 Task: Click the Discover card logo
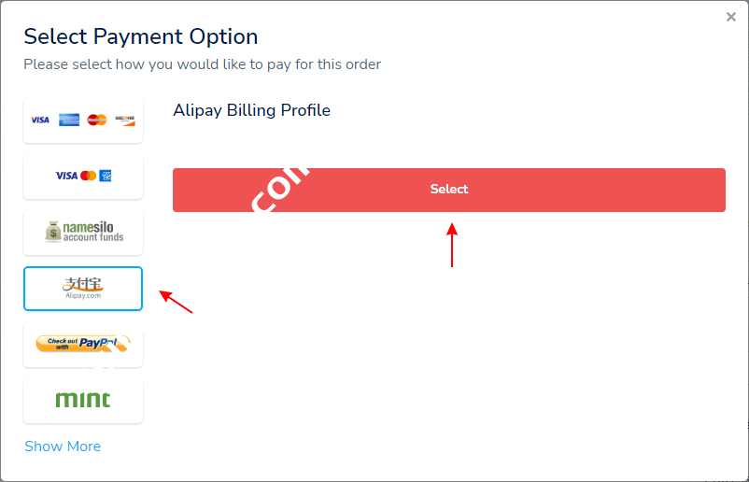pos(125,120)
